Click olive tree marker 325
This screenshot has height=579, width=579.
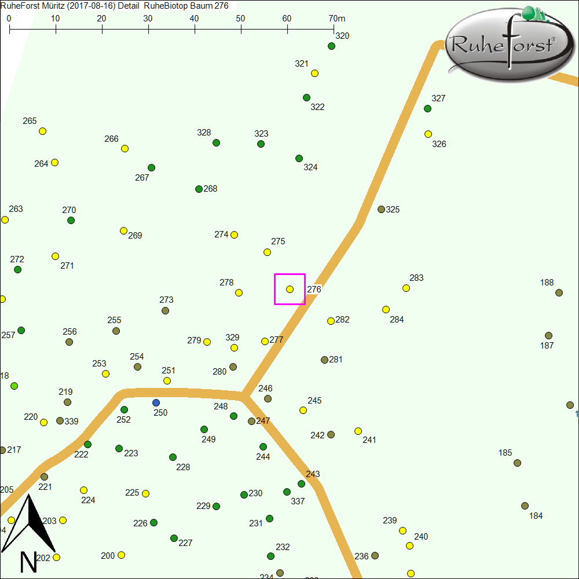[x=381, y=209]
